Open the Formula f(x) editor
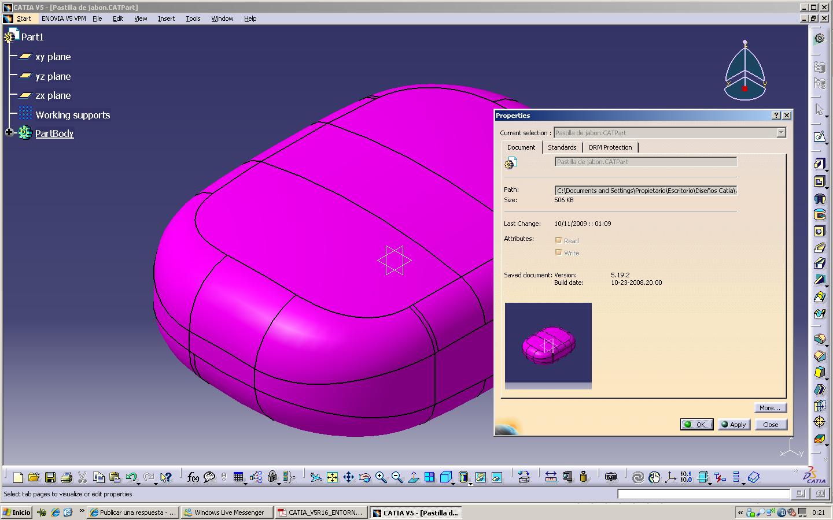Image resolution: width=833 pixels, height=520 pixels. 193,477
